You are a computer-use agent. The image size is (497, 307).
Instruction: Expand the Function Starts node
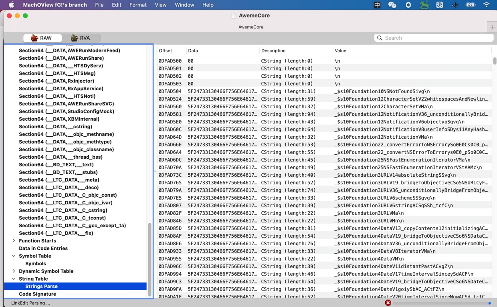tap(14, 241)
